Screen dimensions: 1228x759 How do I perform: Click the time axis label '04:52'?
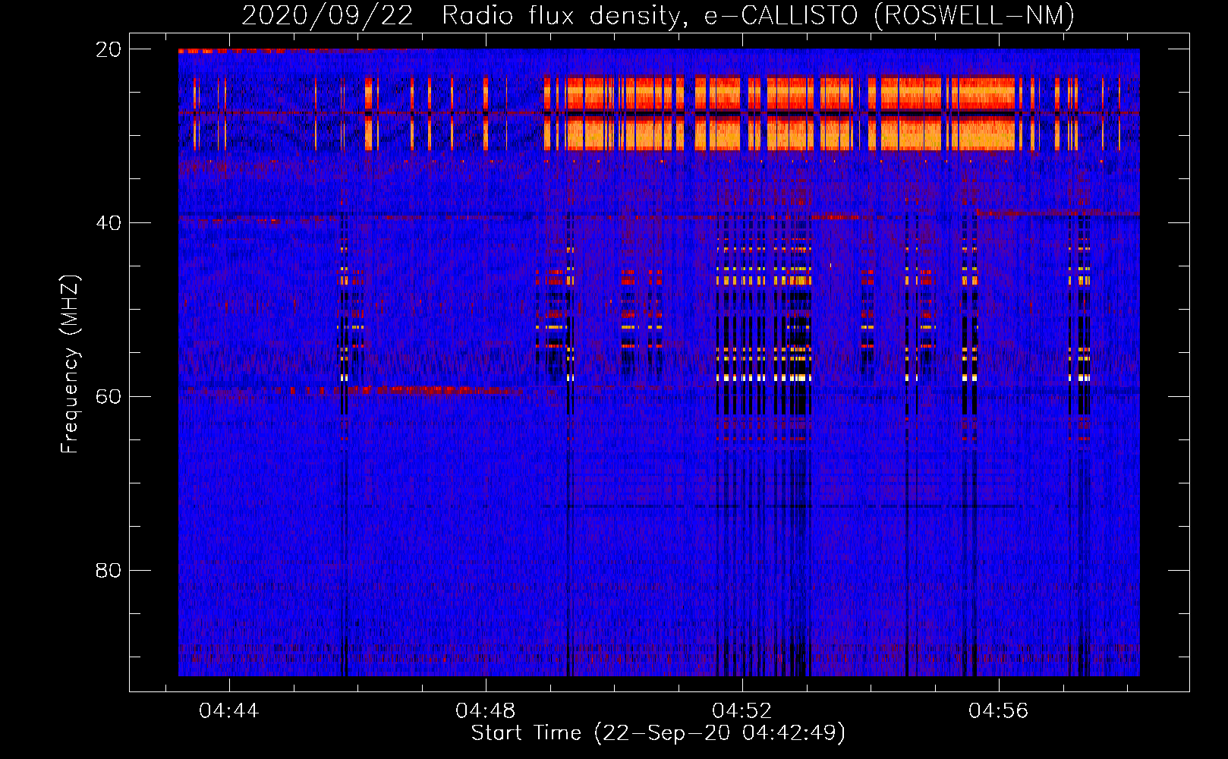(x=742, y=710)
